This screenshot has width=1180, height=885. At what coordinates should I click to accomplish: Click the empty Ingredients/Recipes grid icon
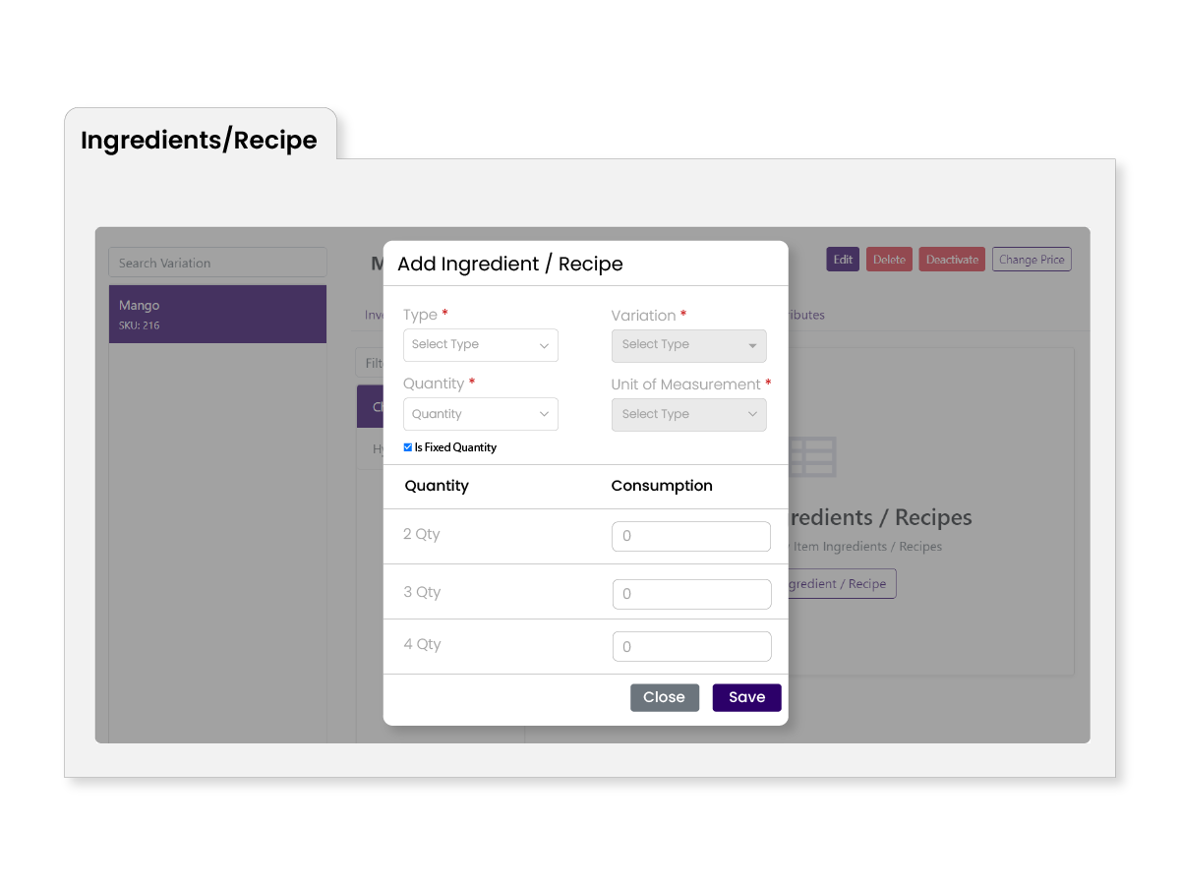[811, 456]
